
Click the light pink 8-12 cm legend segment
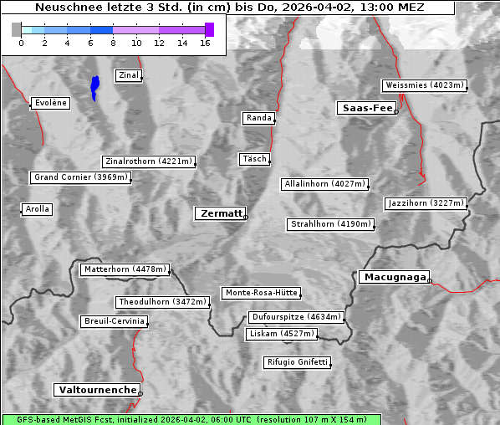136,30
